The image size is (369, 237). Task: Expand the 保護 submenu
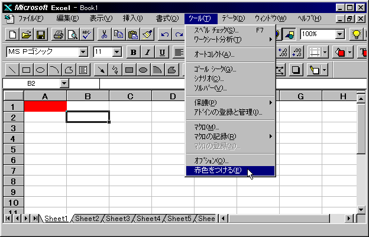[x=230, y=102]
